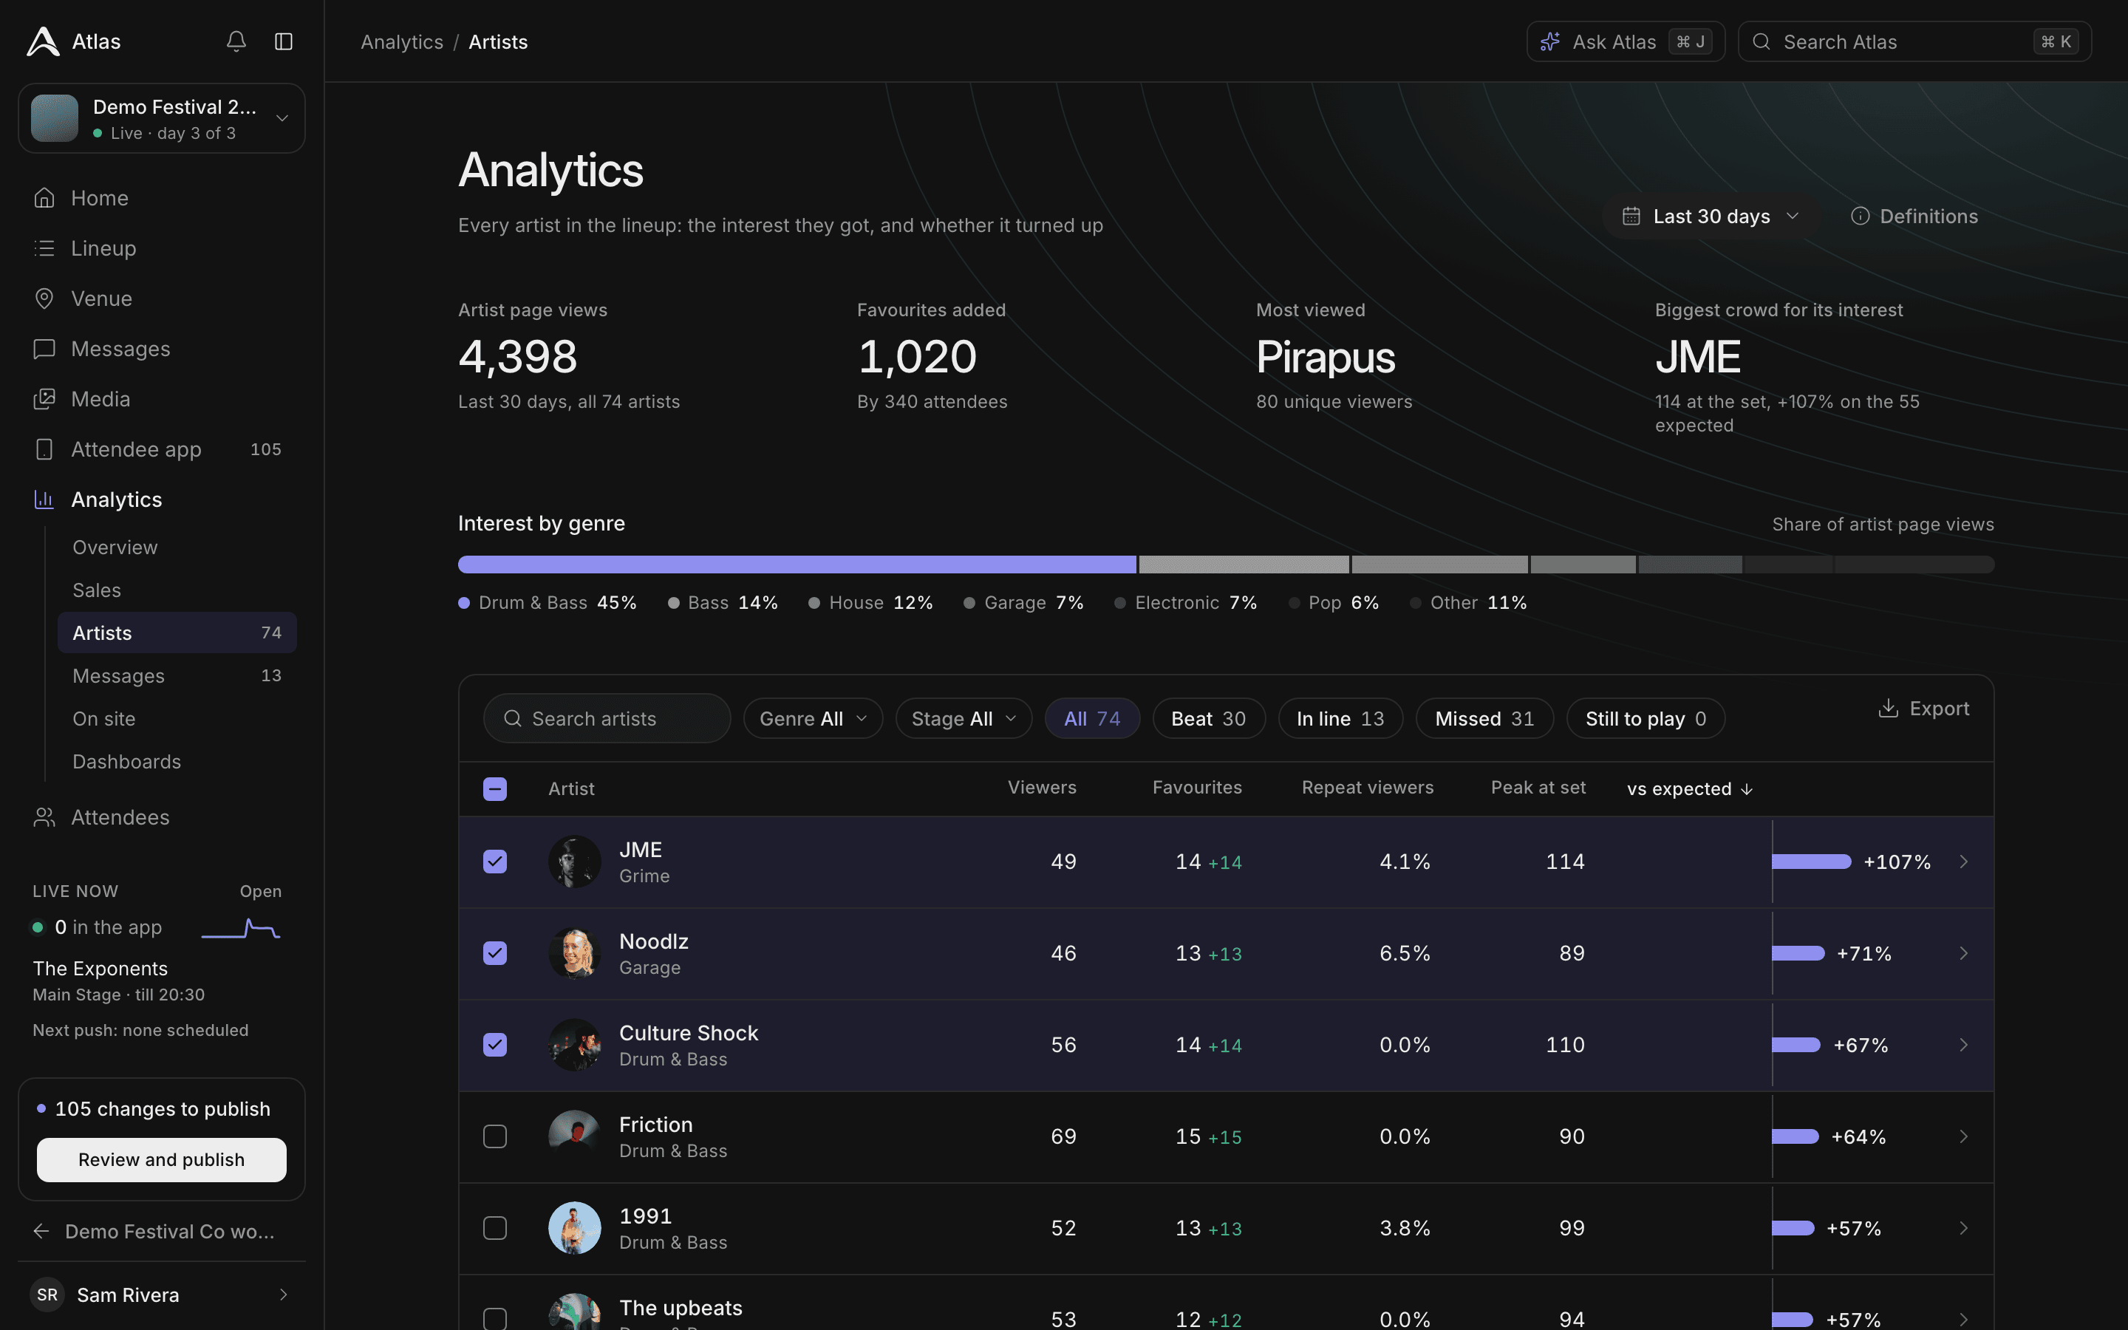Image resolution: width=2128 pixels, height=1330 pixels.
Task: Click the calendar icon beside Last 30 days
Action: click(x=1631, y=216)
